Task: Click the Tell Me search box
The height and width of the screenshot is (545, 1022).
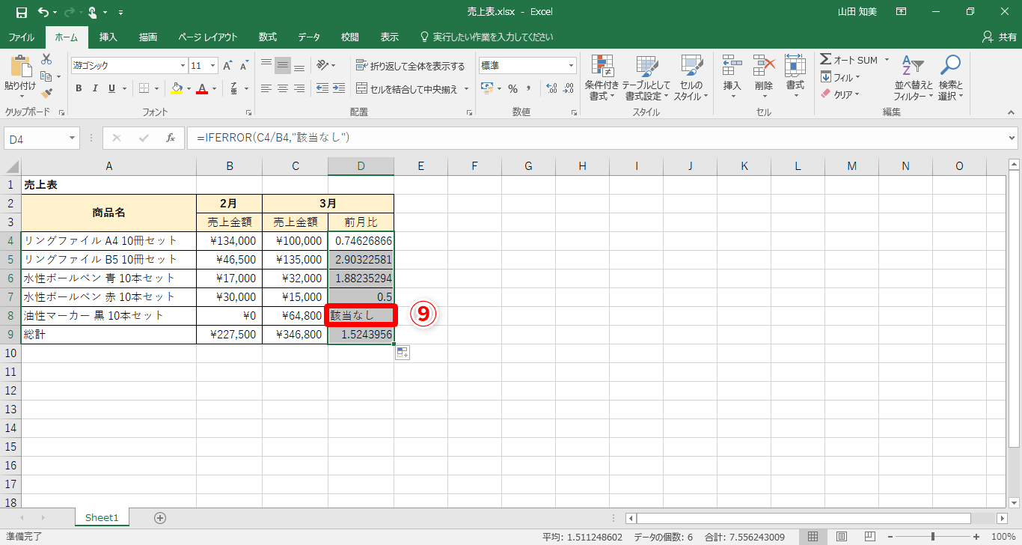Action: pos(486,37)
